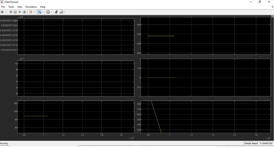Click the Scale Axes Limits icon
This screenshot has height=147, width=274.
(48, 12)
